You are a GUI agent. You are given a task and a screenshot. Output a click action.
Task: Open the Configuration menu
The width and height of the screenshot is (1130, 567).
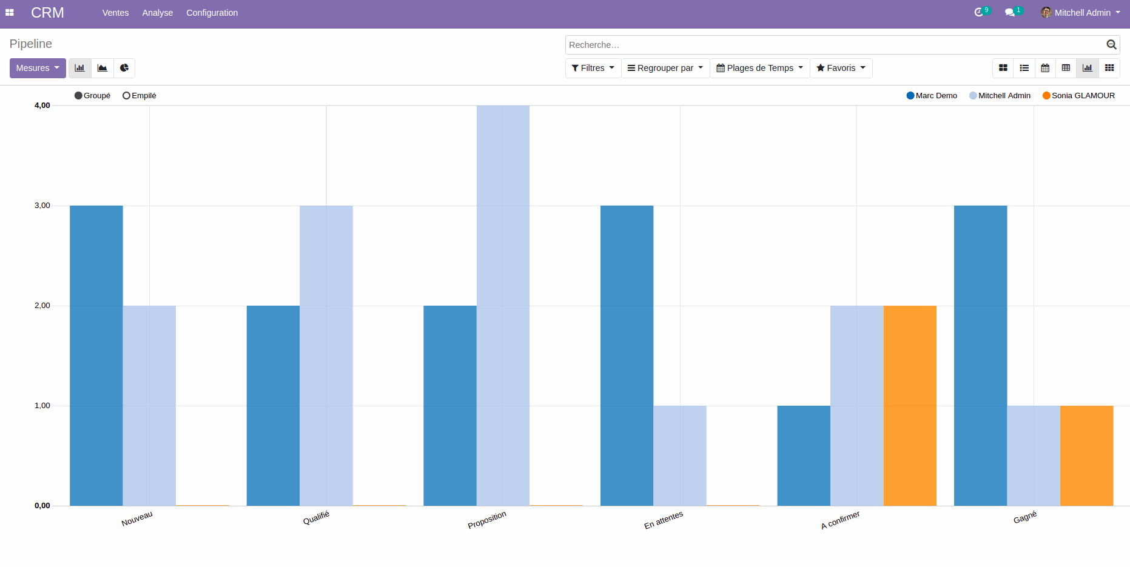point(212,13)
